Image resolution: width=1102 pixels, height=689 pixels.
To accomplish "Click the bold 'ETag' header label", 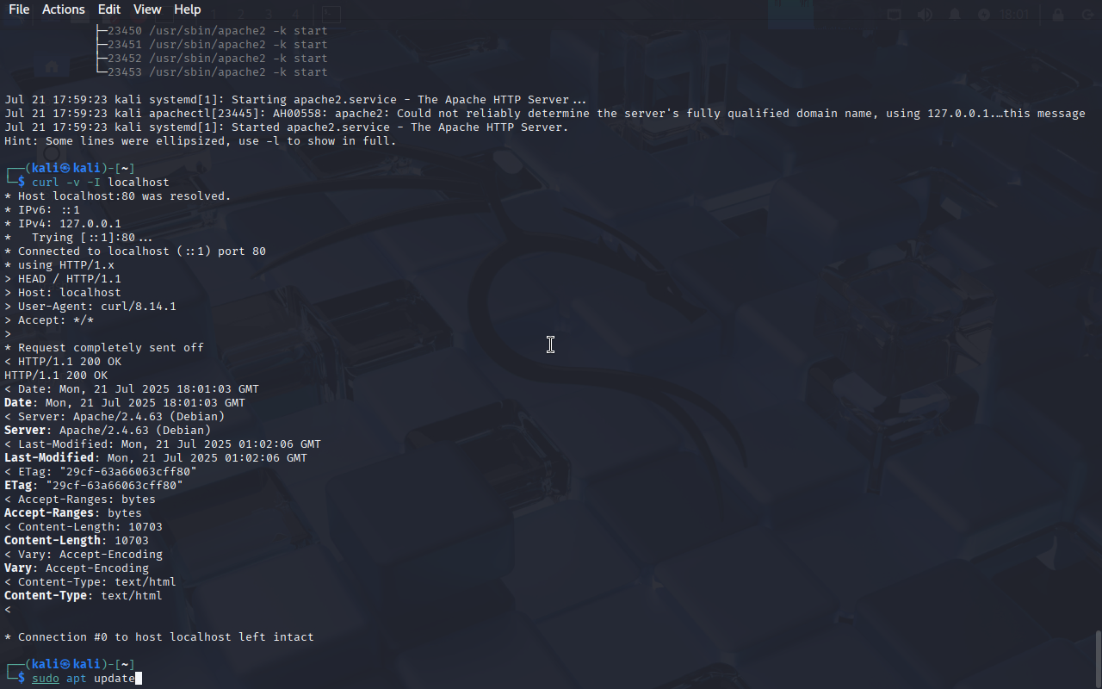I will 18,486.
